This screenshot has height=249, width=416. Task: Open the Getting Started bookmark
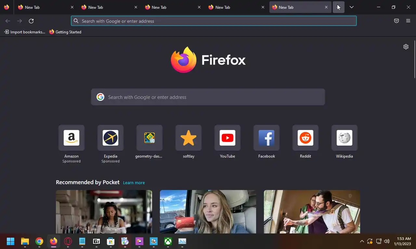click(65, 32)
